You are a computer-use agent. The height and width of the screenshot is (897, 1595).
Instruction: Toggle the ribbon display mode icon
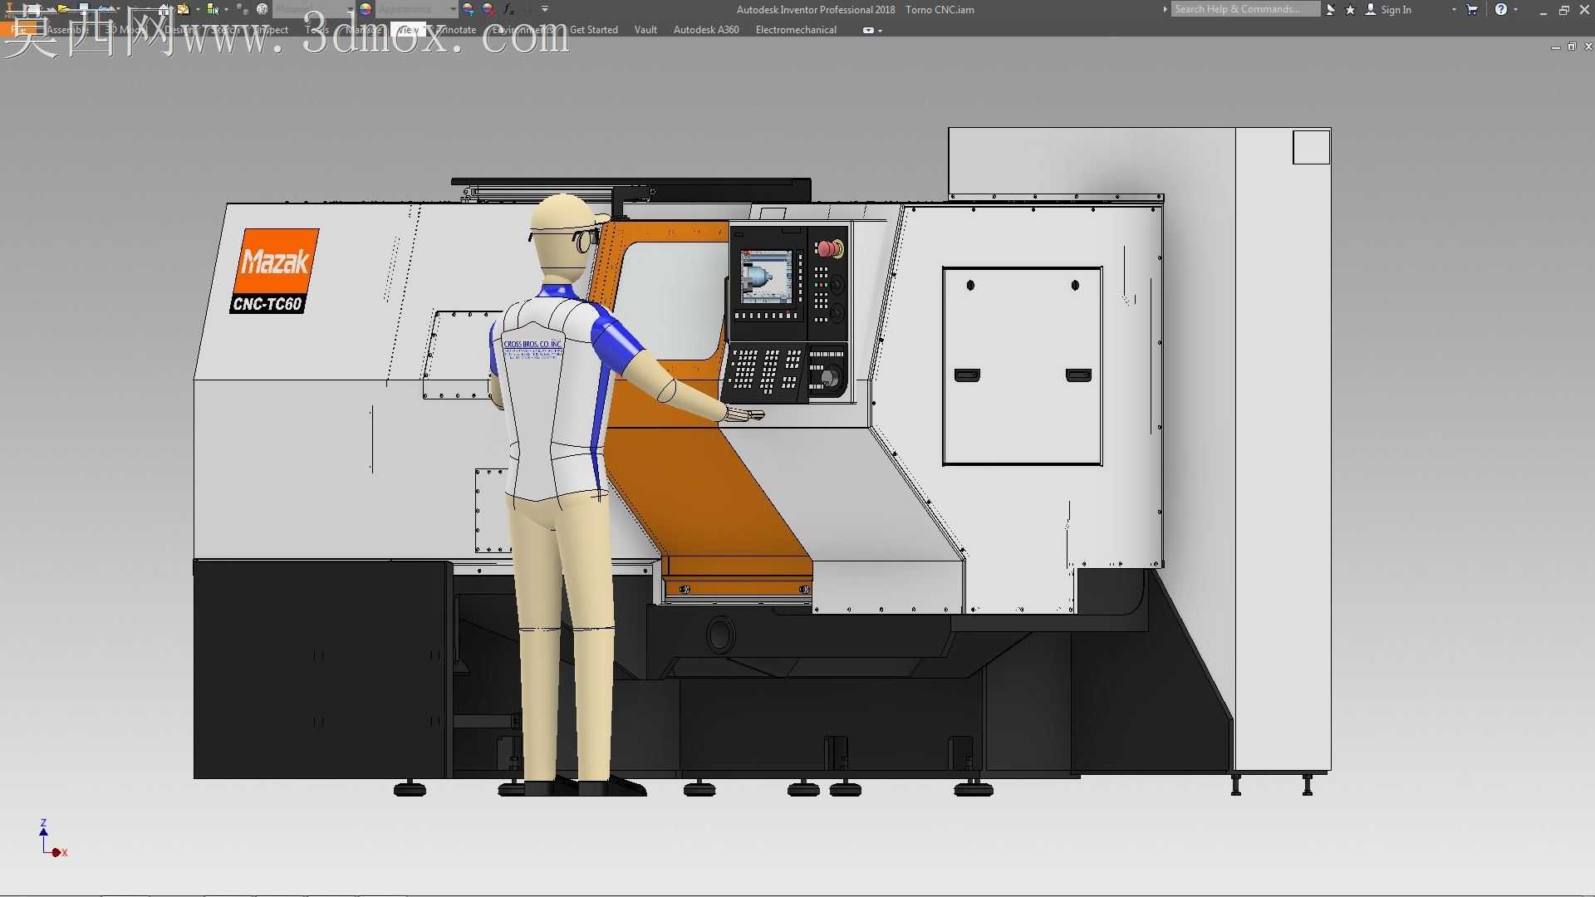868,30
